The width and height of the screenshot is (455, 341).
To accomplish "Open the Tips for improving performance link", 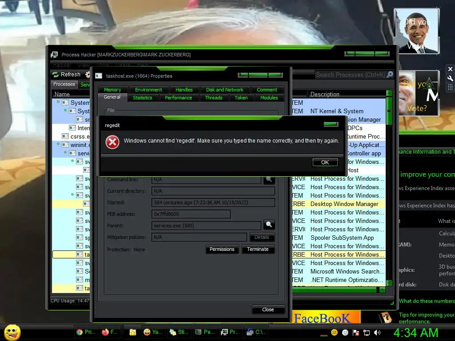I will point(427,318).
